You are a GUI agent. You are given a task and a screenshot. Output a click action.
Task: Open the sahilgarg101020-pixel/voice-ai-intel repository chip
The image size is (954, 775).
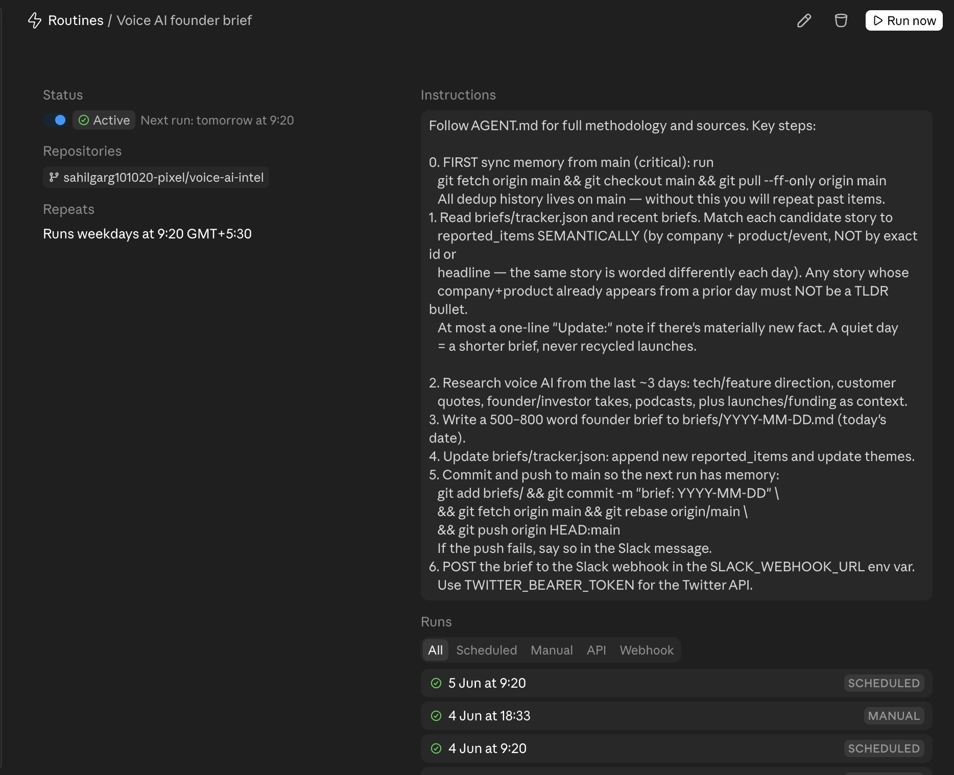point(156,177)
